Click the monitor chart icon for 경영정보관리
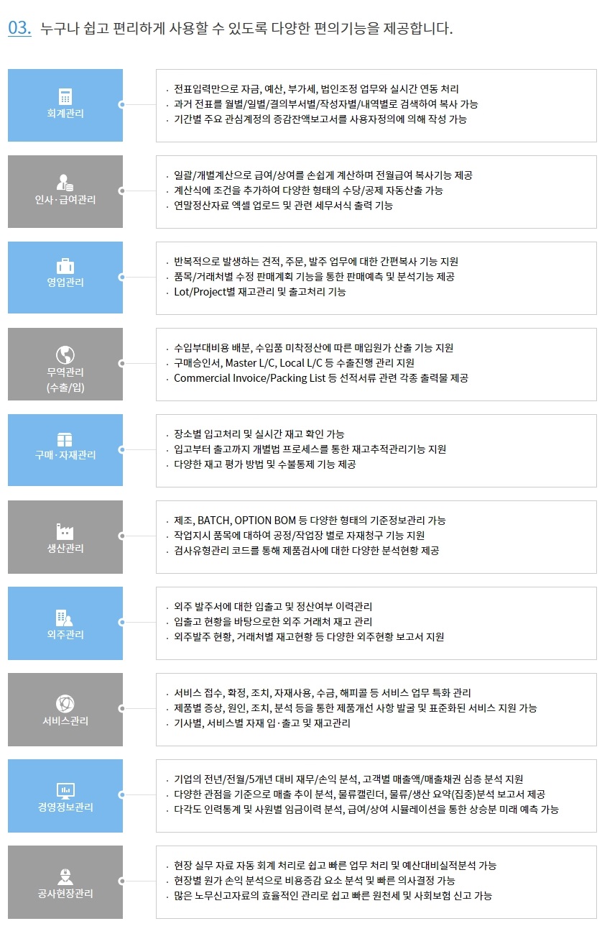The image size is (602, 939). coord(65,790)
